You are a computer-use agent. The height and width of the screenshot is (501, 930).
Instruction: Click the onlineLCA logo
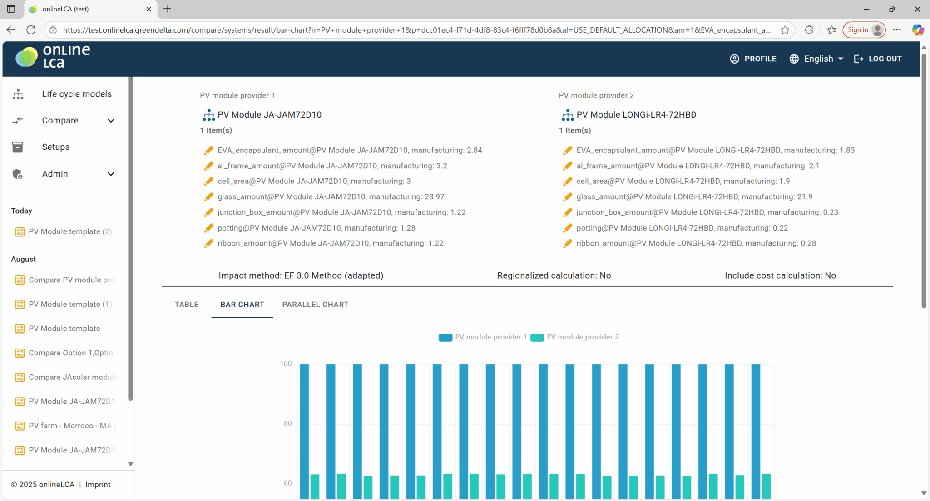click(x=53, y=57)
